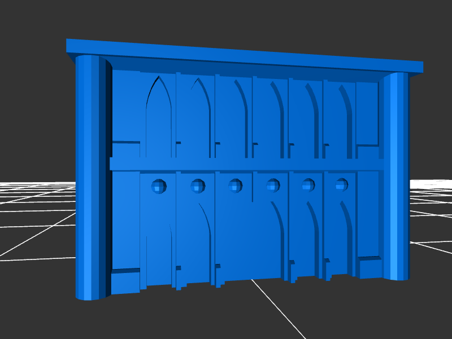Screen dimensions: 452x339
Task: Select the upper ledge block next to right column
Action: pos(369,152)
